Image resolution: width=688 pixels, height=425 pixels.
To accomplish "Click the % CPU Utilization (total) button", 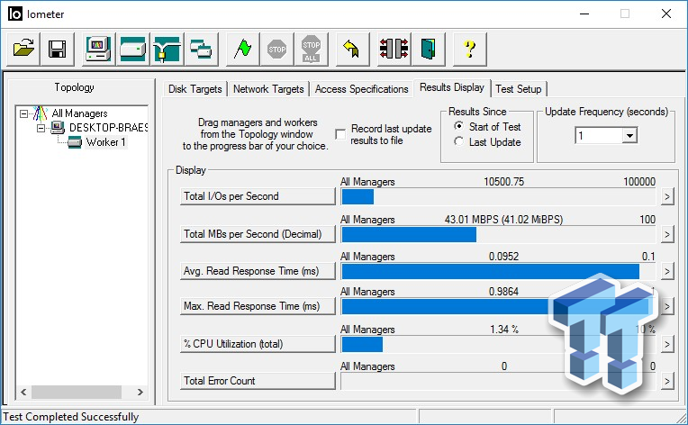I will coord(258,344).
